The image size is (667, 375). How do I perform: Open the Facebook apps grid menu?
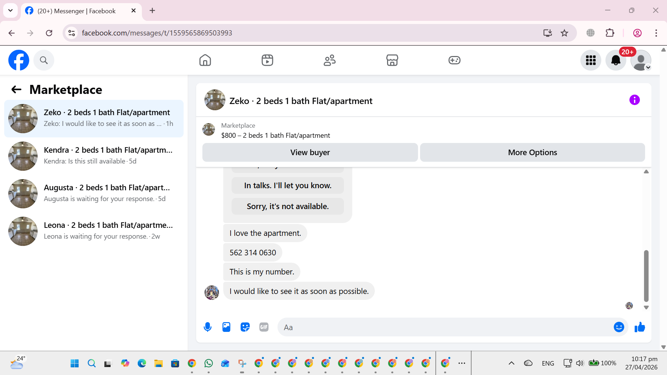click(x=591, y=60)
